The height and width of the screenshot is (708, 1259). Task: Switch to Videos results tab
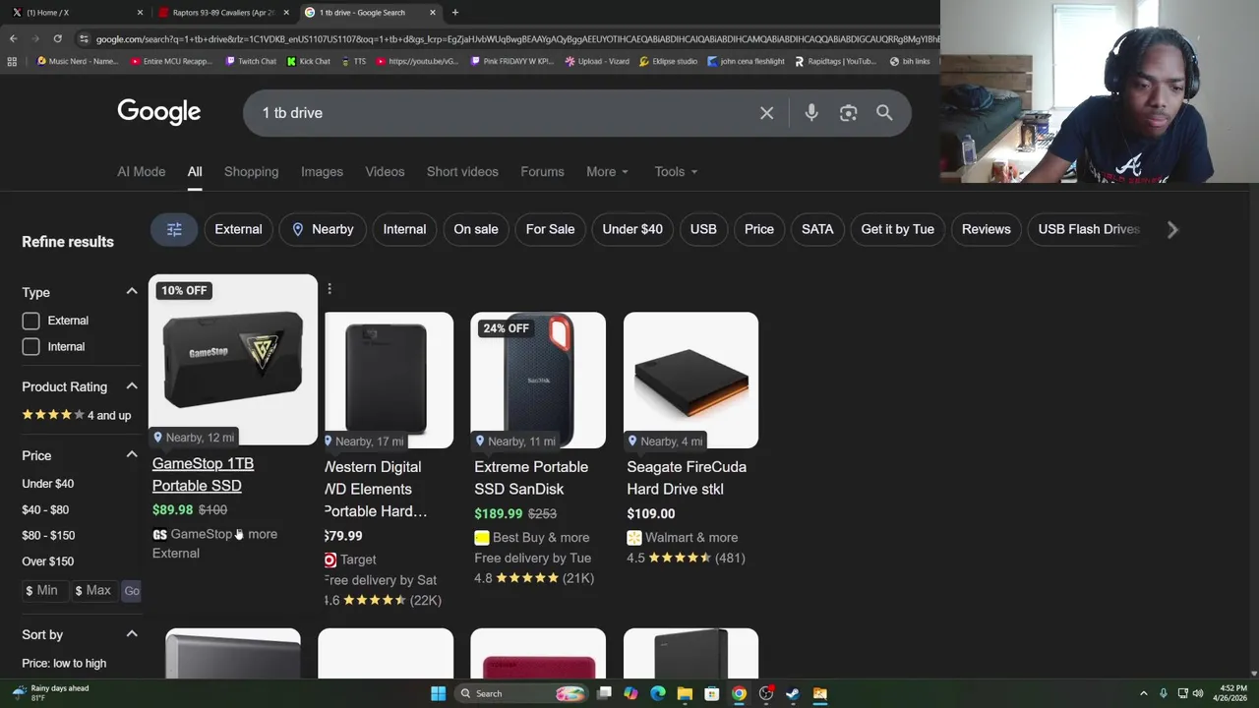(x=385, y=171)
